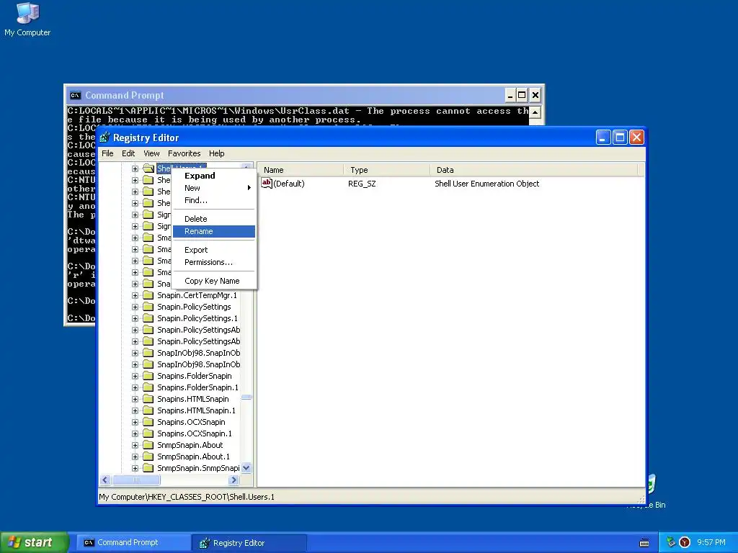738x553 pixels.
Task: Expand Snapin.PolicySettings key
Action: click(x=135, y=307)
